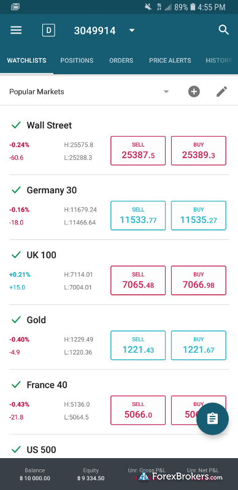Open the floating clipboard order button
238x490 pixels.
coord(213,419)
